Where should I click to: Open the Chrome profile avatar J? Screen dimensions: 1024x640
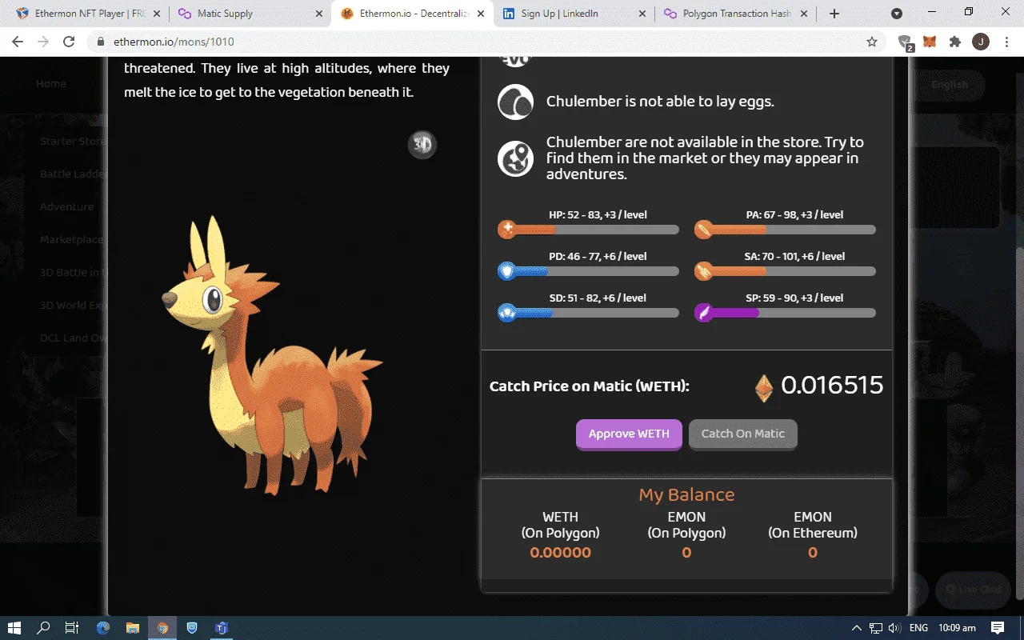tap(981, 42)
